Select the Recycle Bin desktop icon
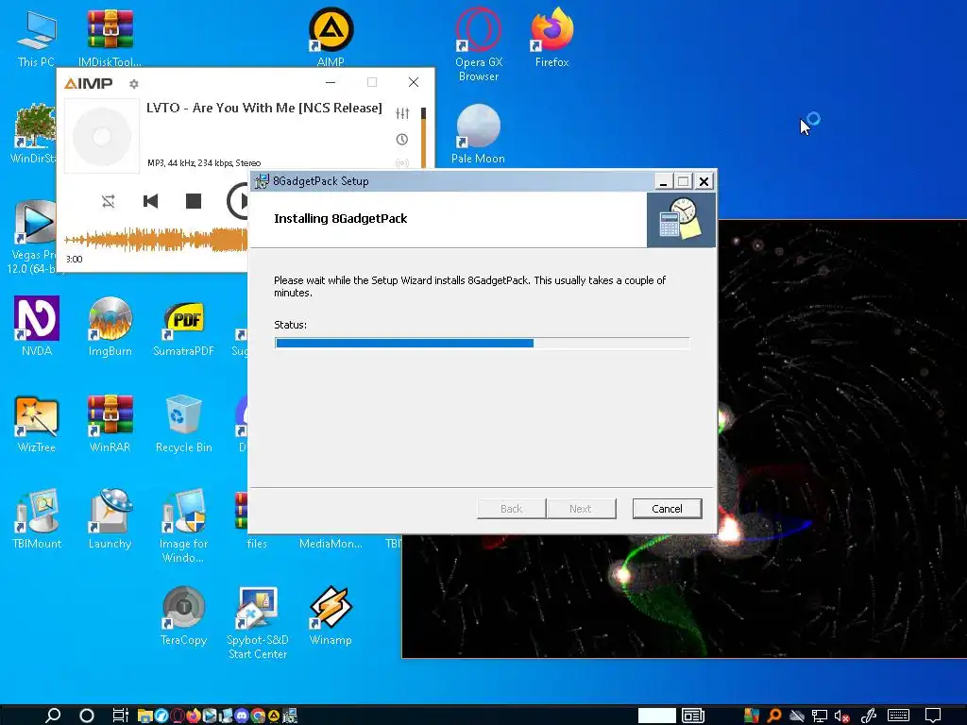 point(184,424)
